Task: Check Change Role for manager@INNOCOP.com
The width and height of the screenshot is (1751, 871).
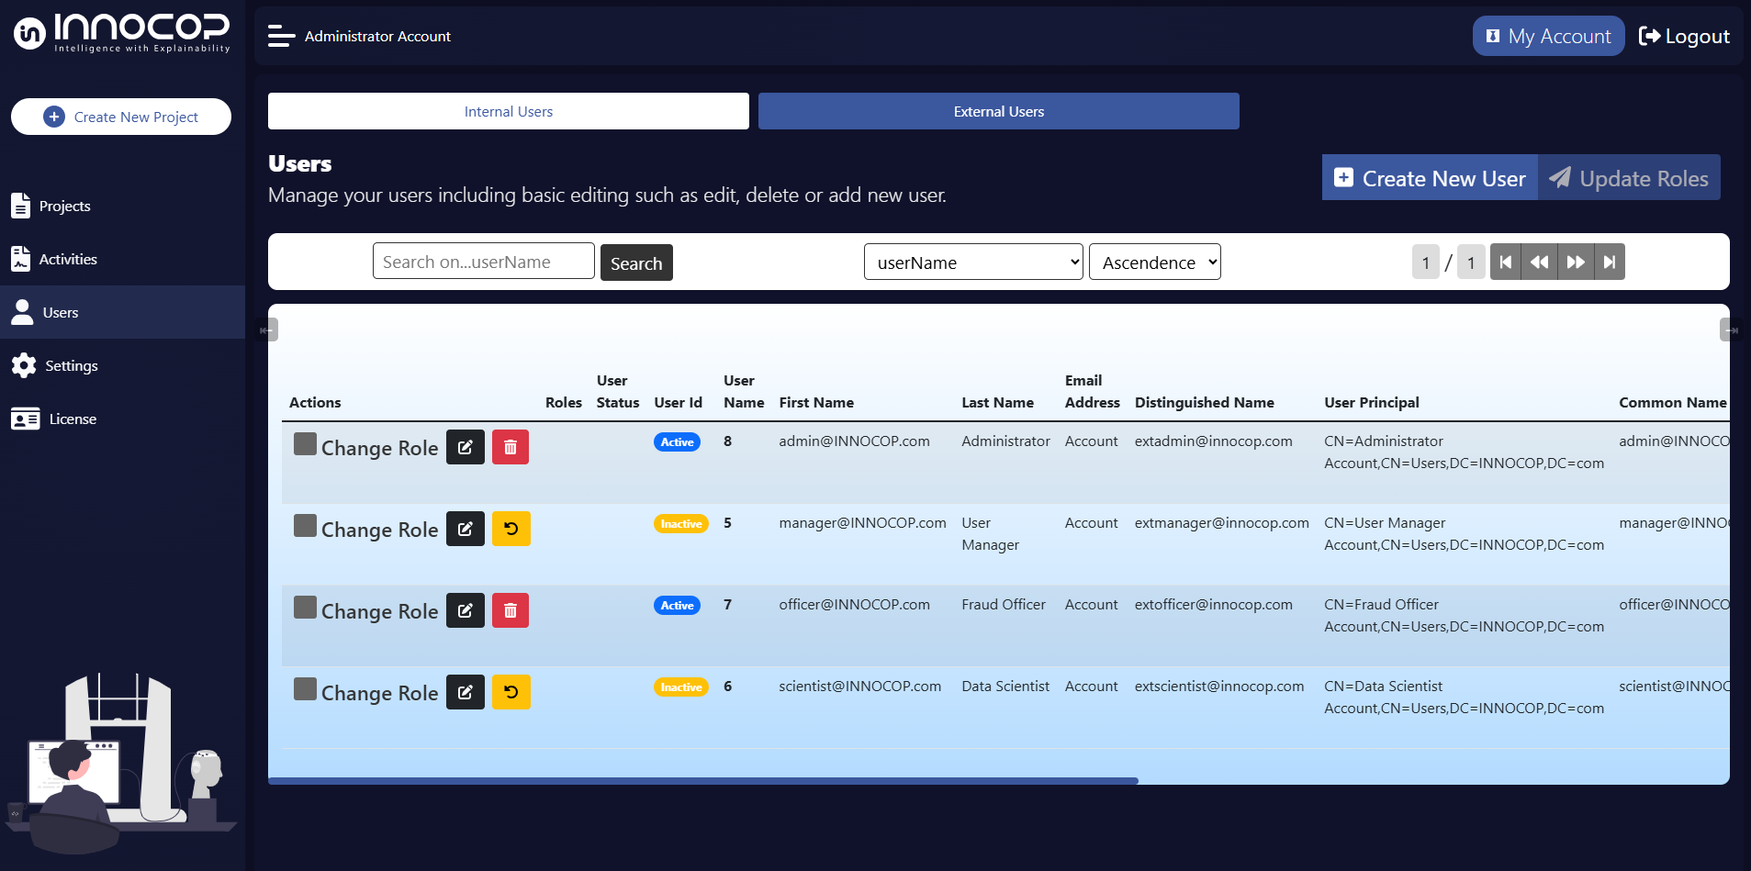Action: pos(305,526)
